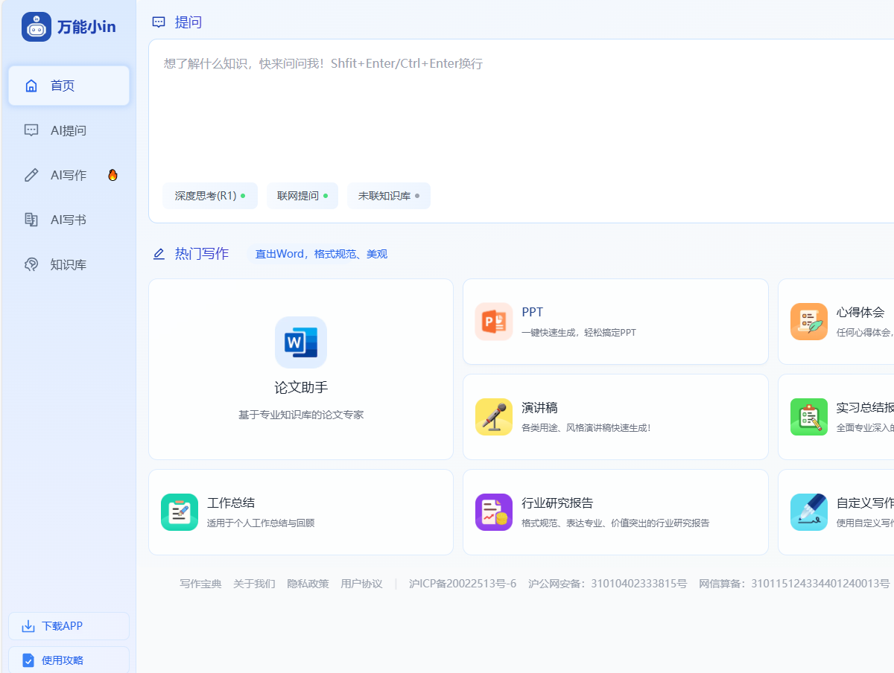Open AI写作 sidebar item
The width and height of the screenshot is (894, 673).
click(x=69, y=175)
